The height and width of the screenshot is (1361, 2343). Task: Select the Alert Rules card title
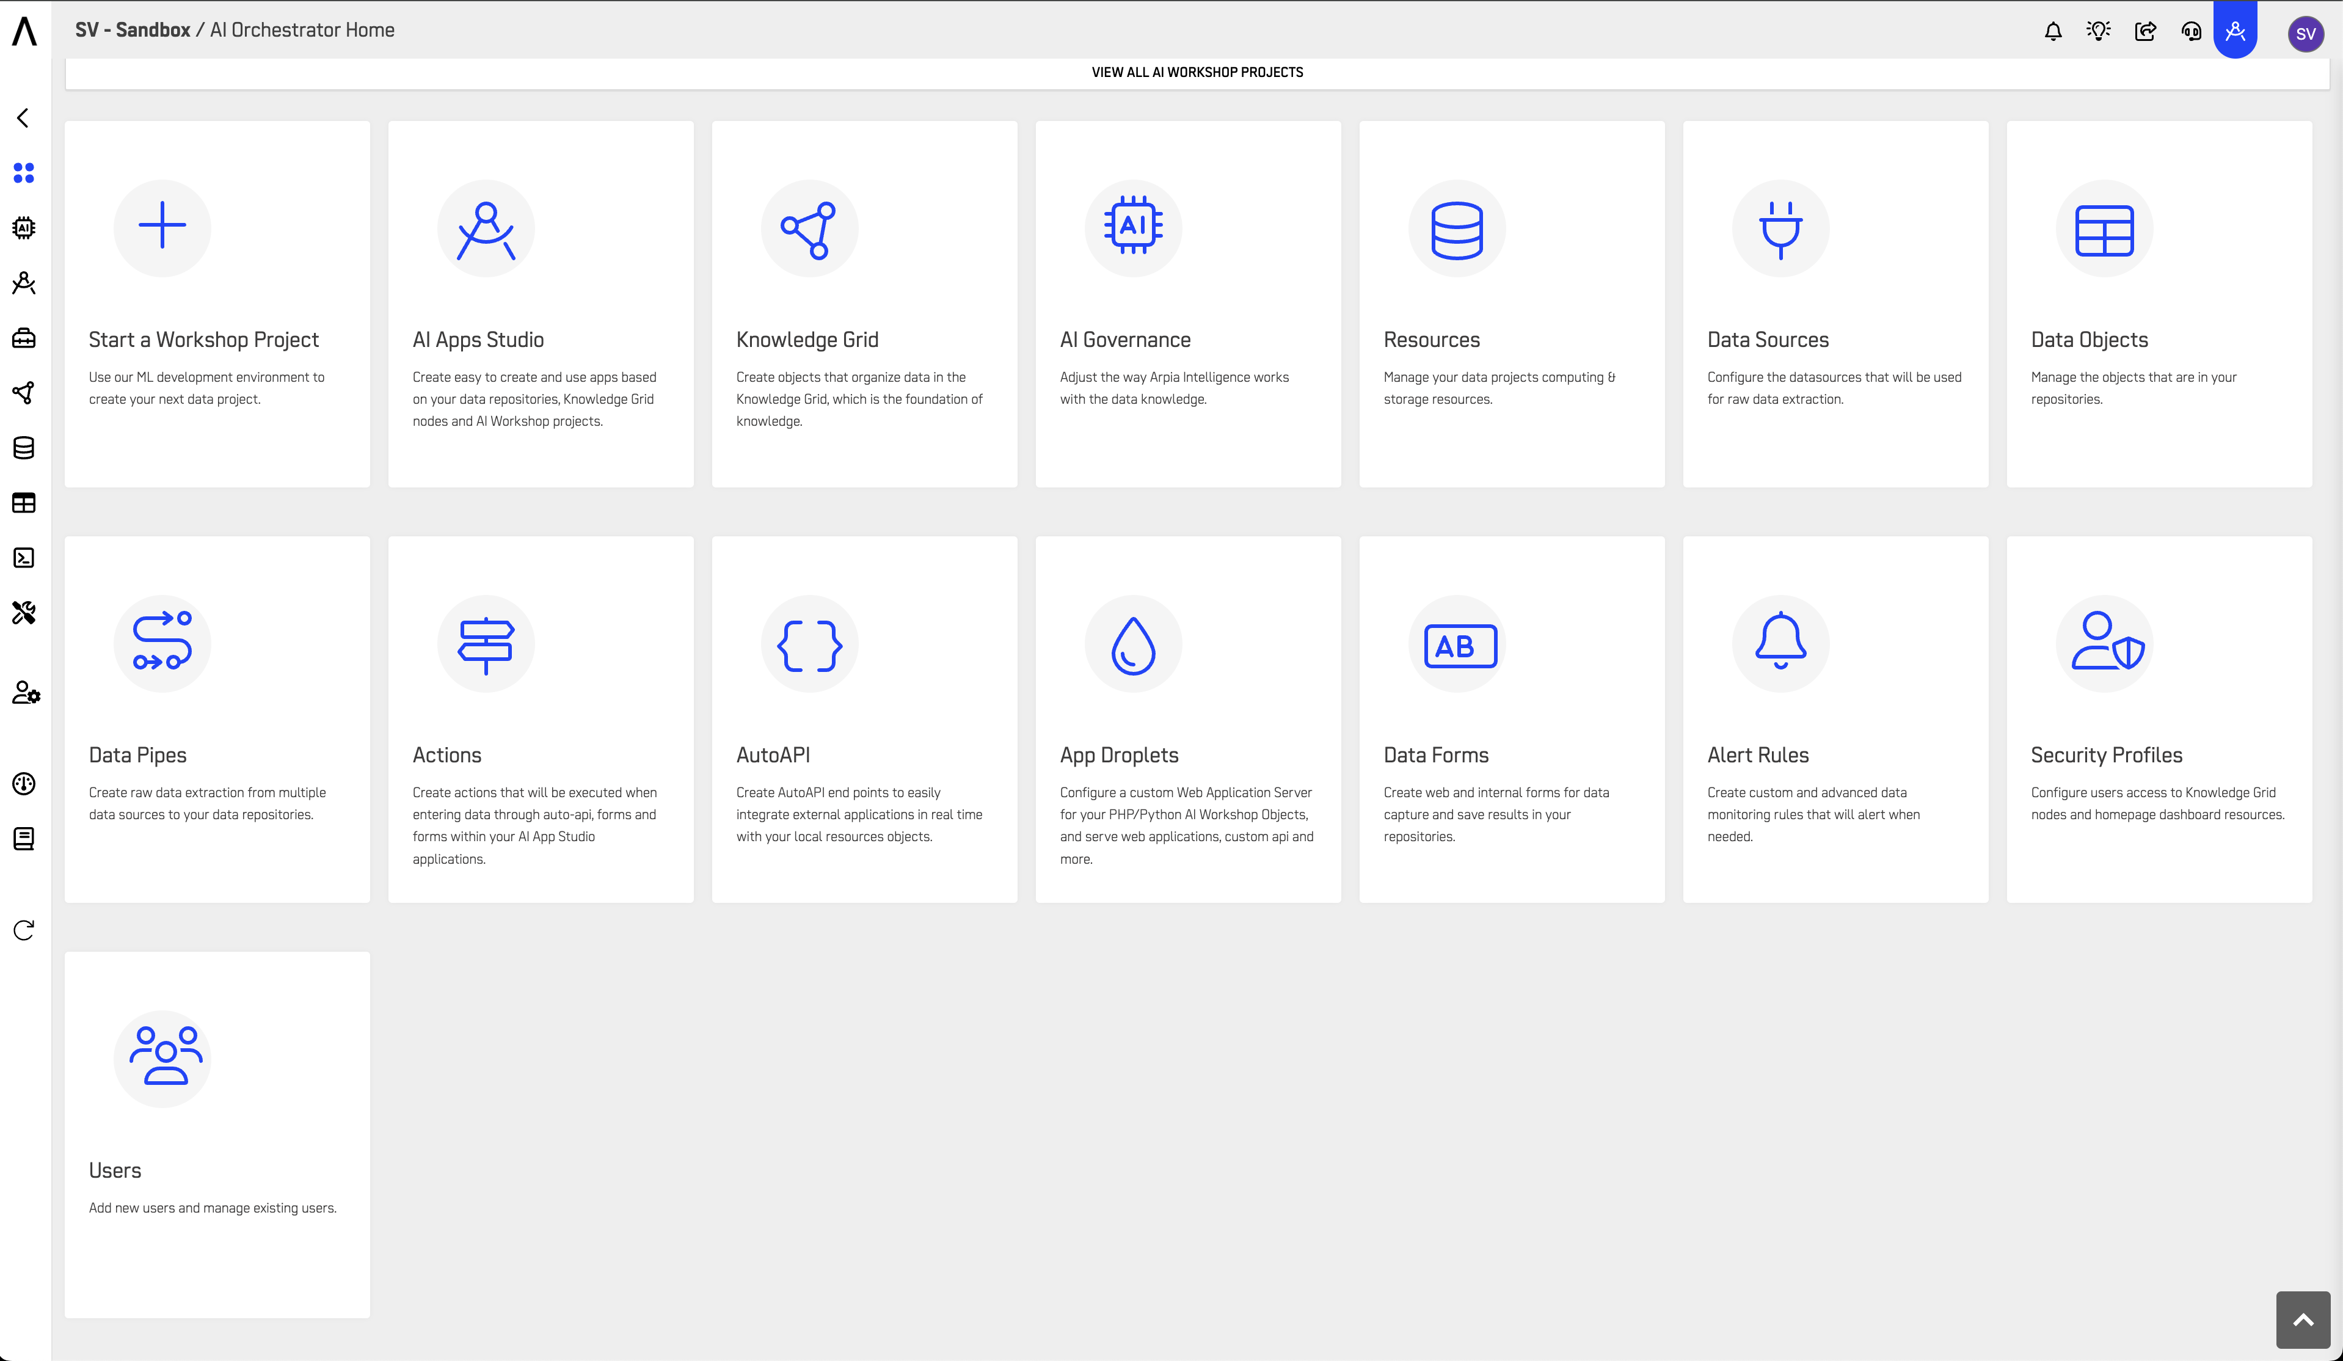[x=1757, y=756]
